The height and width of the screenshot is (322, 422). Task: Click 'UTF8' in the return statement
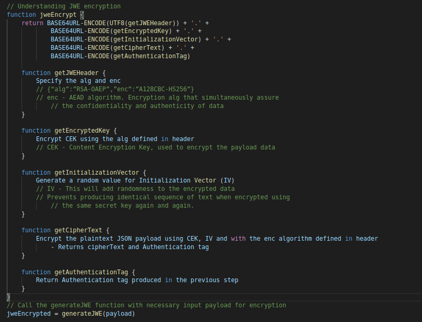pyautogui.click(x=118, y=23)
